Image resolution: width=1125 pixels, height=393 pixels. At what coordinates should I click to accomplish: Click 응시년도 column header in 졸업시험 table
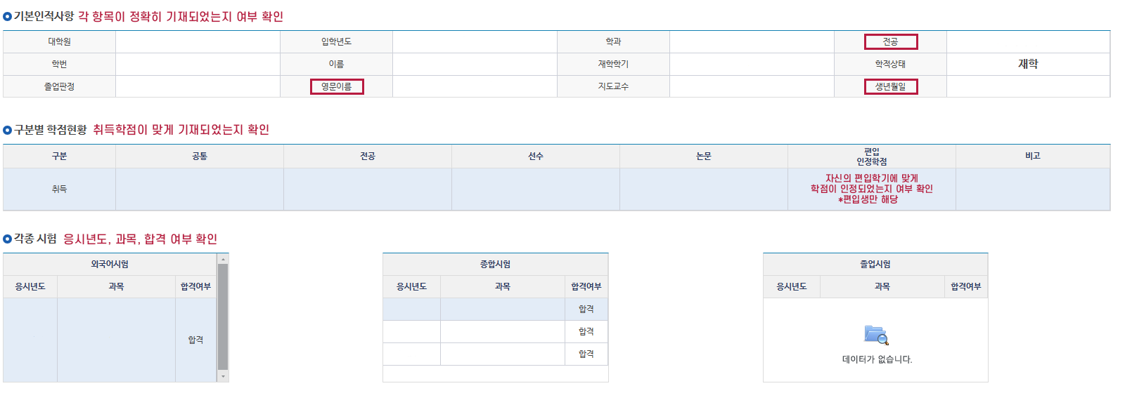click(791, 287)
